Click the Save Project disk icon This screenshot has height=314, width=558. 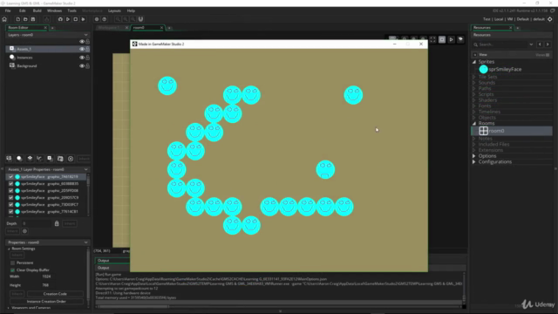coord(33,19)
